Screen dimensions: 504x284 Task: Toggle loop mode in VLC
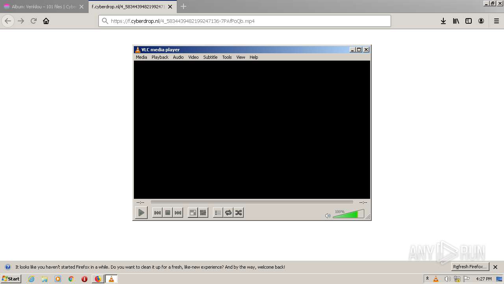[x=228, y=213]
